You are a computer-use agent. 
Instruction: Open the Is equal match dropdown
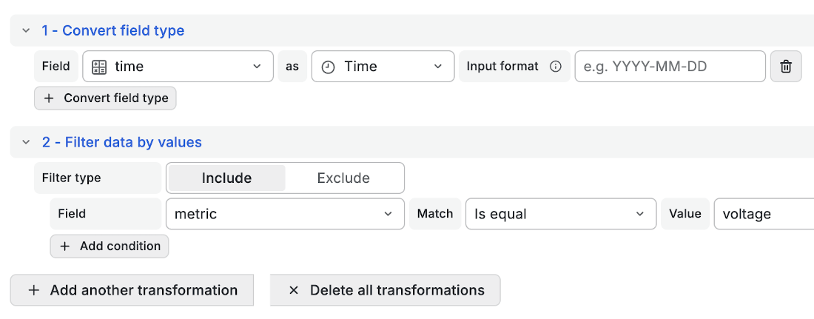point(561,214)
